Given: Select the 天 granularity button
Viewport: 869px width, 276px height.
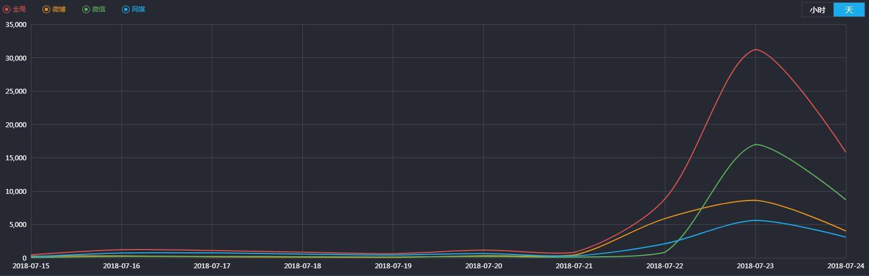Looking at the screenshot, I should tap(849, 10).
